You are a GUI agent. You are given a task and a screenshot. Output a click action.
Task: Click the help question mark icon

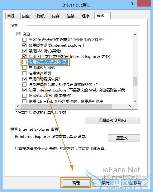click(x=132, y=3)
